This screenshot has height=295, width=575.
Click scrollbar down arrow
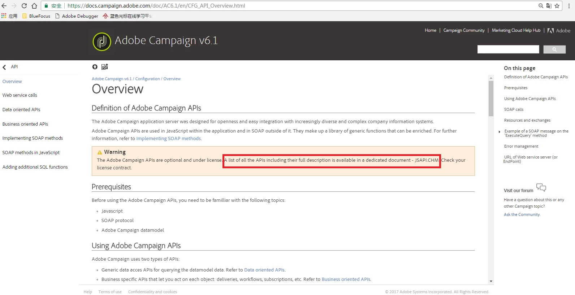(491, 281)
